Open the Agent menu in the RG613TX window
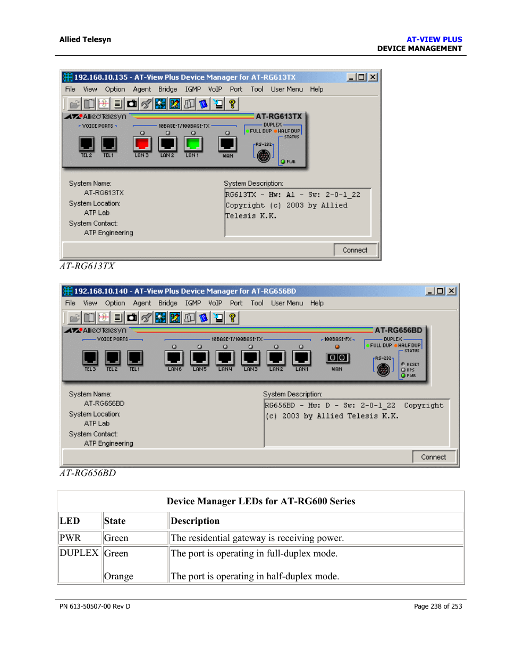 (x=142, y=89)
